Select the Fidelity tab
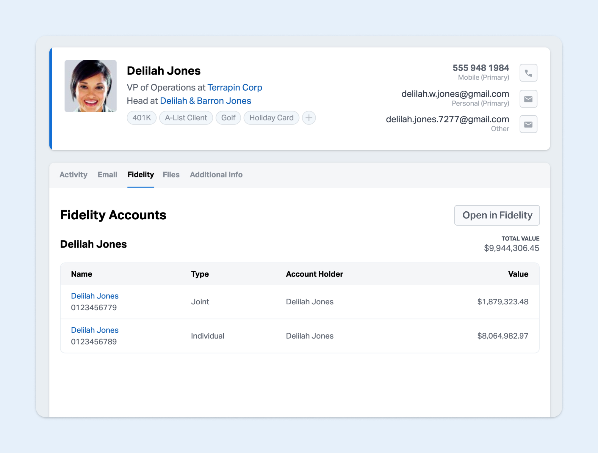Screen dimensions: 598x453 [x=141, y=175]
